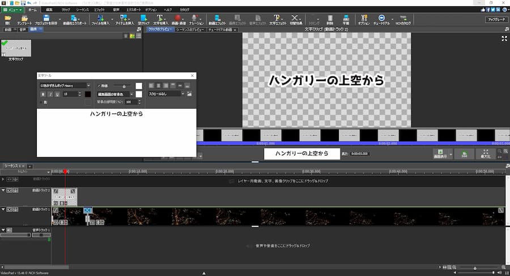
Task: Click the 文字を挿入 icon
Action: coord(160,20)
